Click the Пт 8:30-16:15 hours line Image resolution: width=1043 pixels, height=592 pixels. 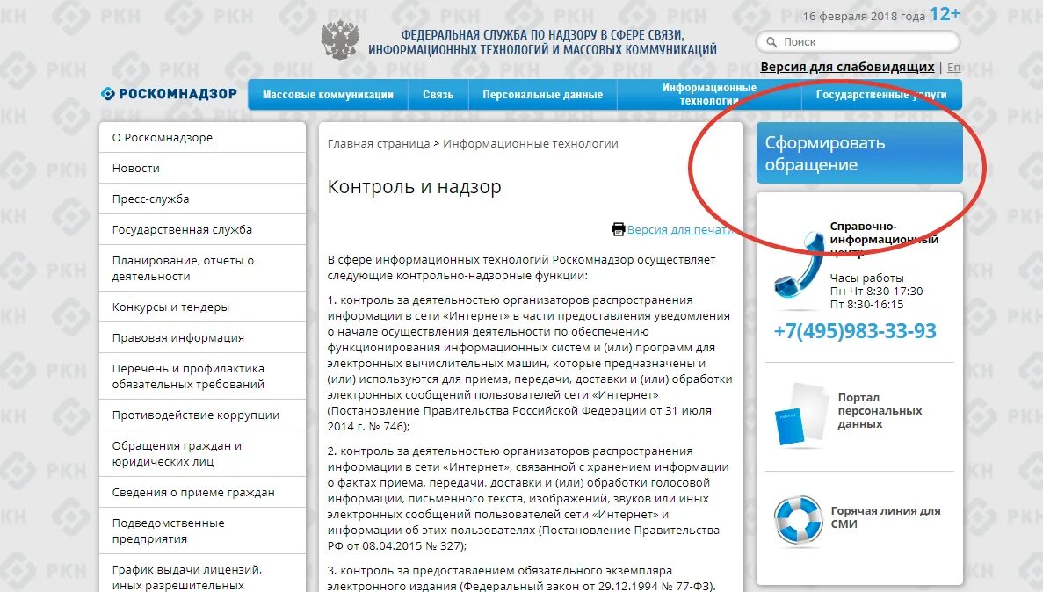coord(866,305)
